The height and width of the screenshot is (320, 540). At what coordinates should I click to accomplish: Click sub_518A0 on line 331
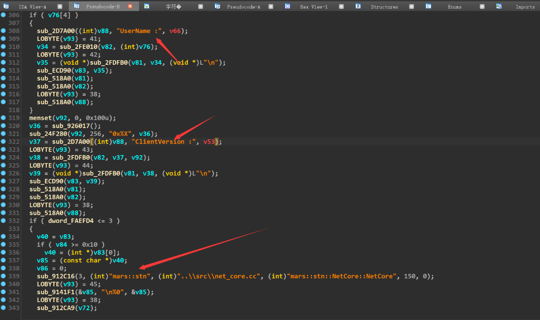point(46,213)
